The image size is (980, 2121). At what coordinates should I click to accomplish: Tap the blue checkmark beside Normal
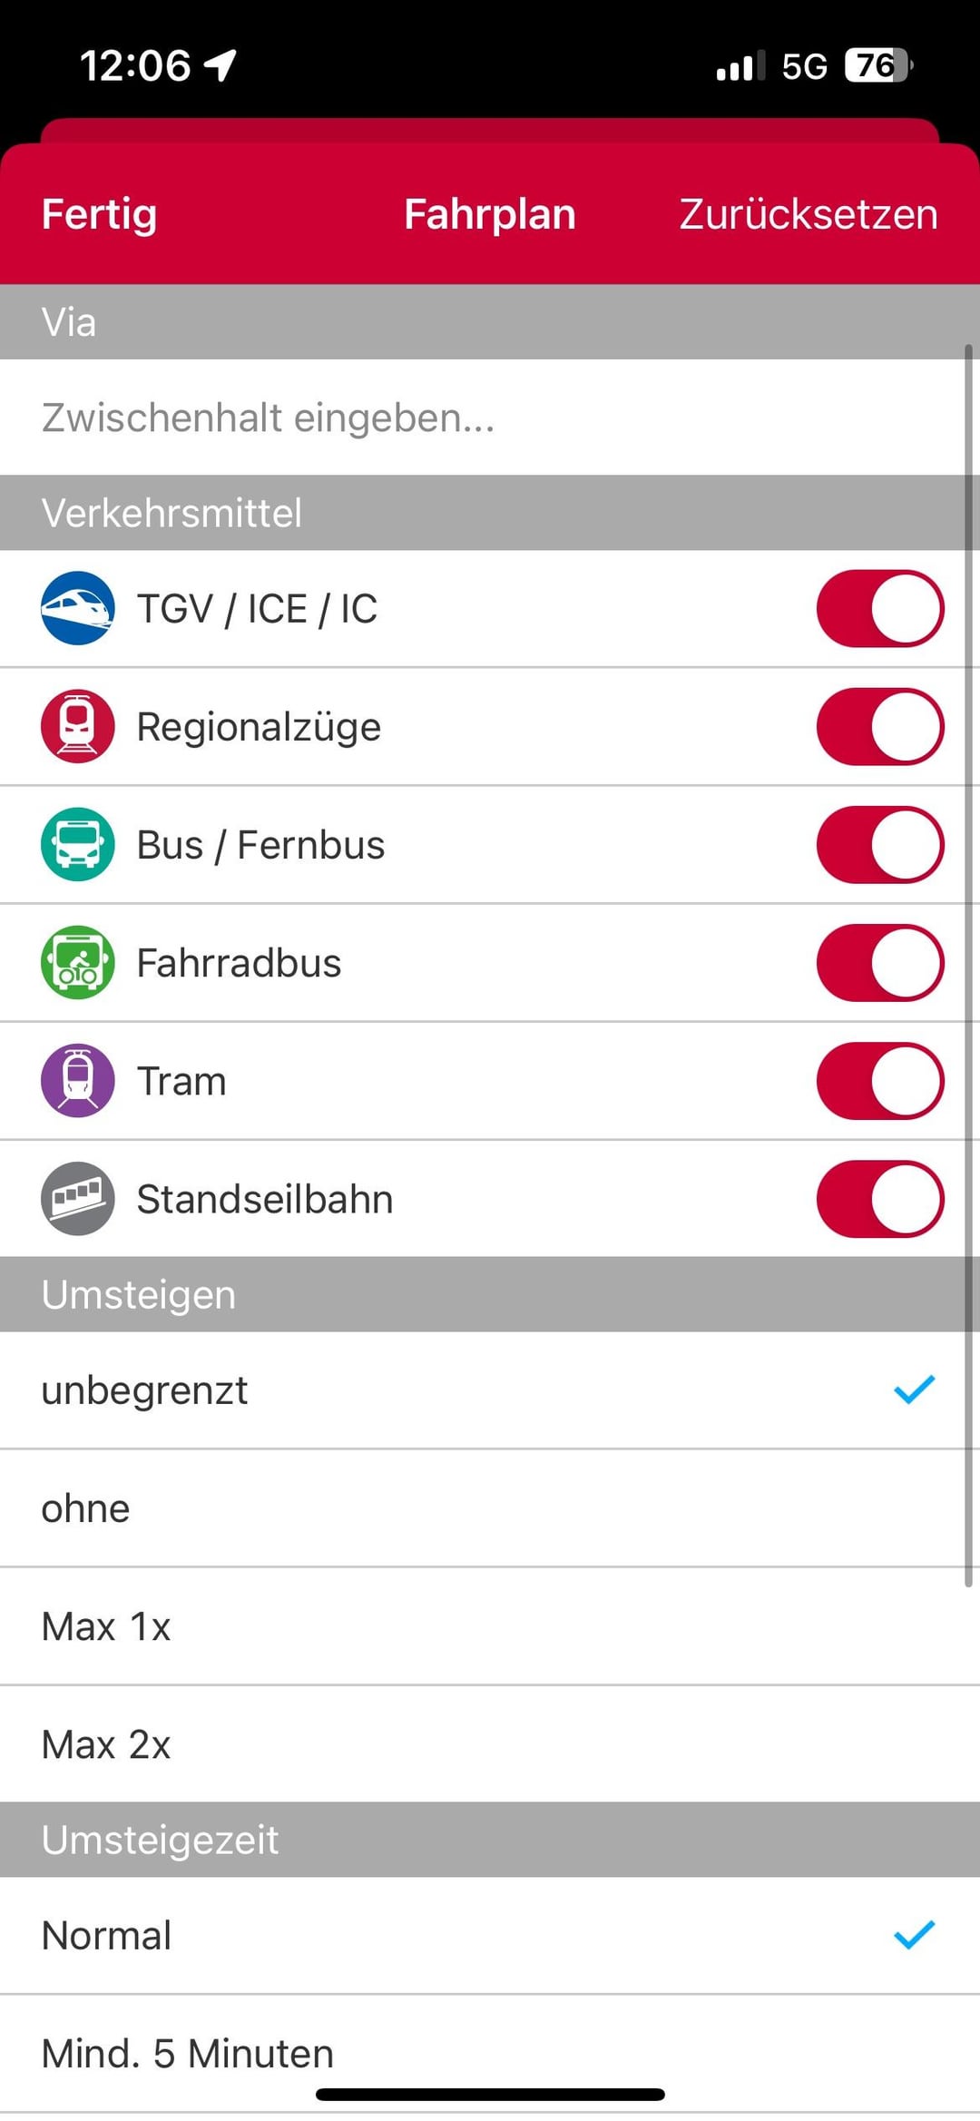[x=914, y=1934]
